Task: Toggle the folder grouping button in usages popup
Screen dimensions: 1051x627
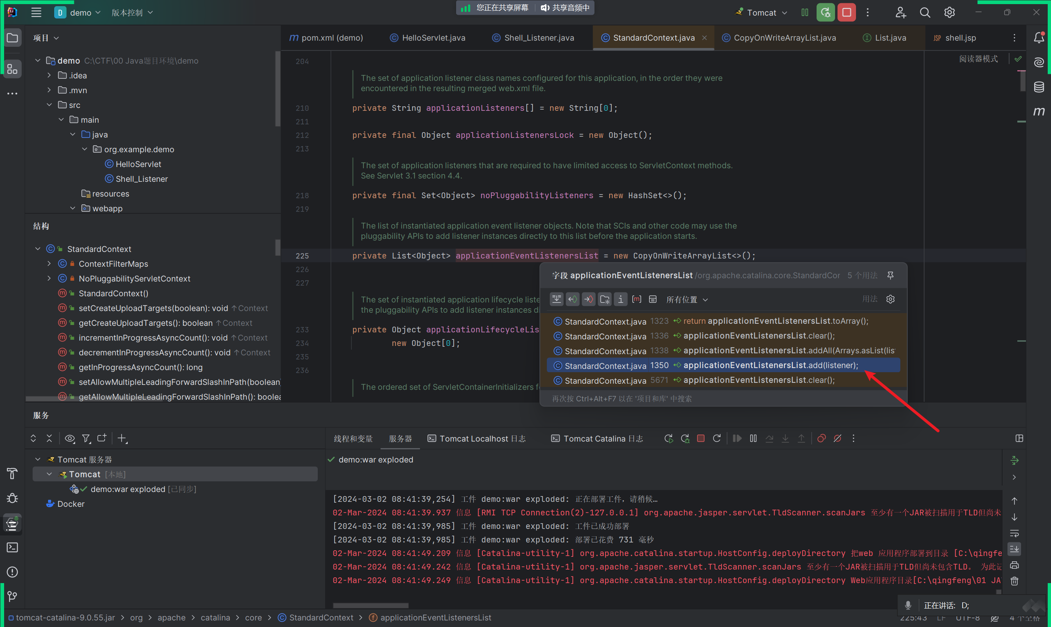Action: point(605,299)
